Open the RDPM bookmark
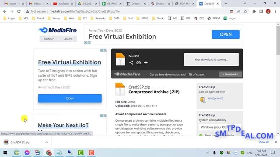Screen dimensions: 280x157 pyautogui.click(x=213, y=18)
